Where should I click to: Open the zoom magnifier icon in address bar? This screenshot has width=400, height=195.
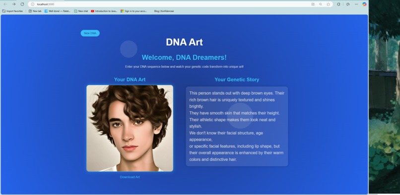pyautogui.click(x=321, y=4)
